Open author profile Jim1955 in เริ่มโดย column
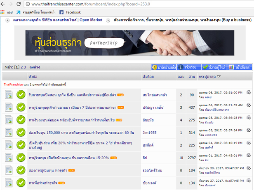 tap(150, 133)
